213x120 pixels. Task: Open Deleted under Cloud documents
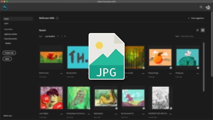click(x=8, y=43)
